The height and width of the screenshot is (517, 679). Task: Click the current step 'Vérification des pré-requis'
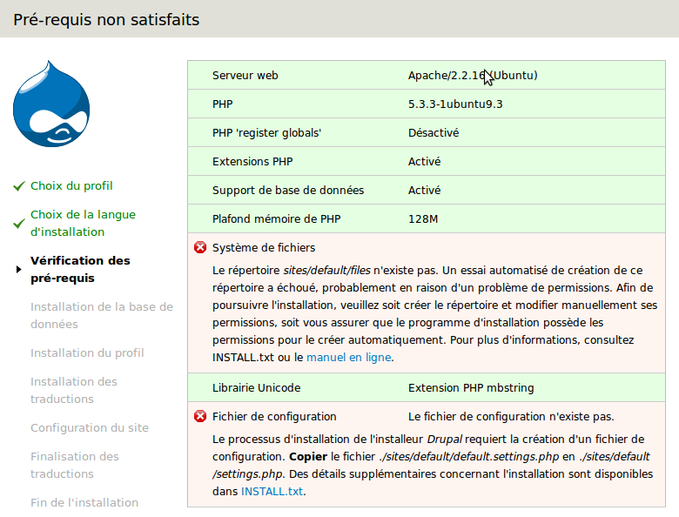(80, 269)
